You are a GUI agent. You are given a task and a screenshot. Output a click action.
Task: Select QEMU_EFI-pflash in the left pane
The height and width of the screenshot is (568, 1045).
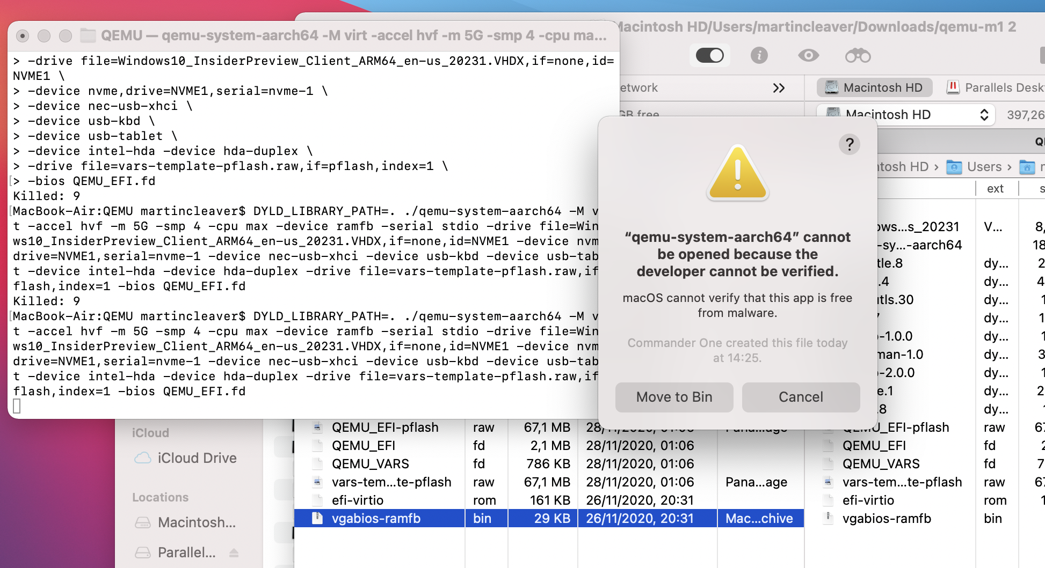click(384, 427)
